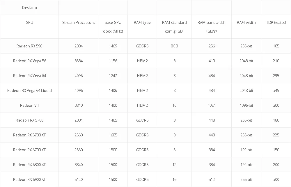
Task: Click the TDP (watts) column header
Action: pos(276,23)
